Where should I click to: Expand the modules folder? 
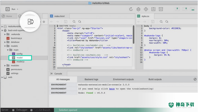coord(5,66)
